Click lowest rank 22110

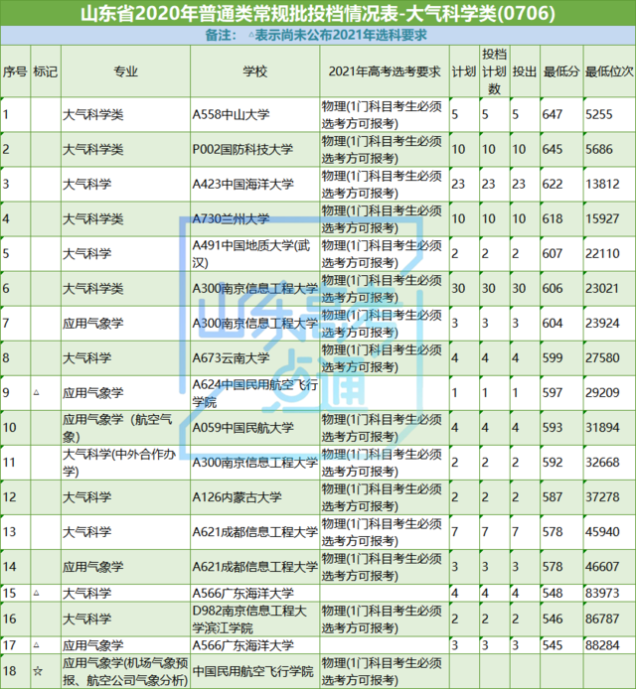(602, 253)
